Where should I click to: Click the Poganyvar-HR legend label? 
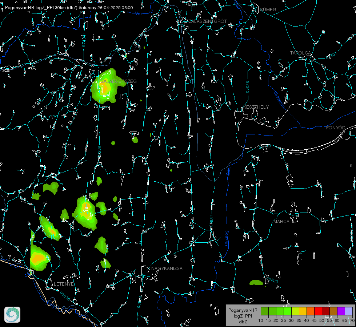pyautogui.click(x=243, y=310)
